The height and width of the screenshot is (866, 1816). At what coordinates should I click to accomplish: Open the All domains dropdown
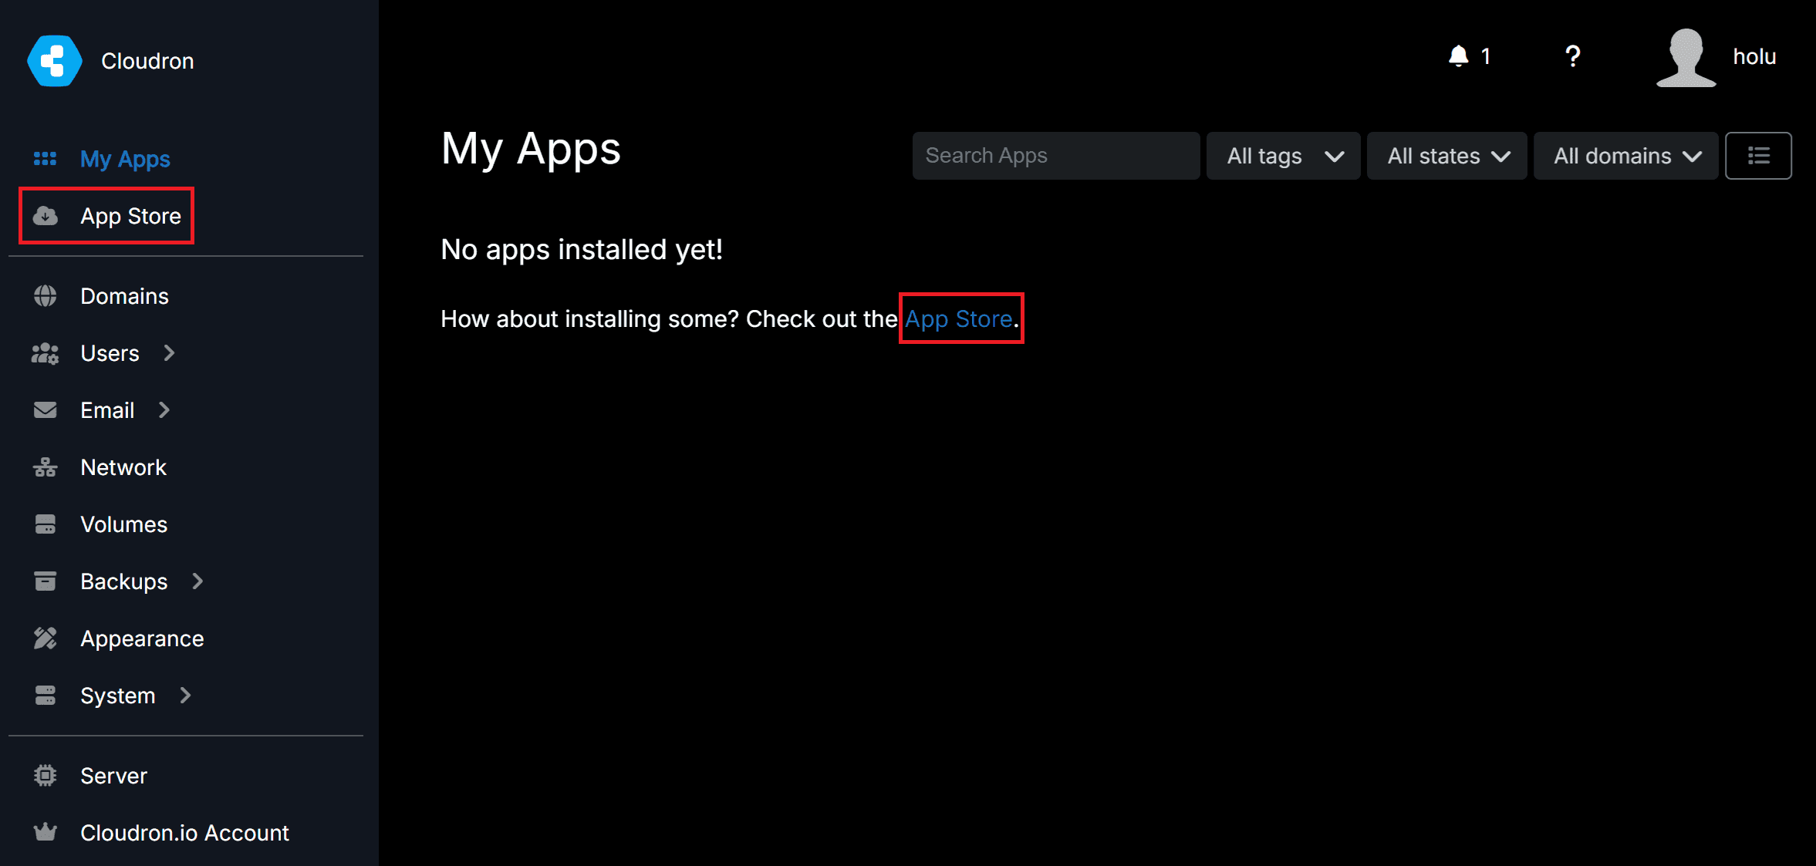pyautogui.click(x=1625, y=156)
